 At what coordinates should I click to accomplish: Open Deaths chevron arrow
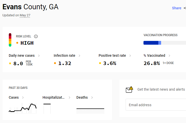pos(92,98)
